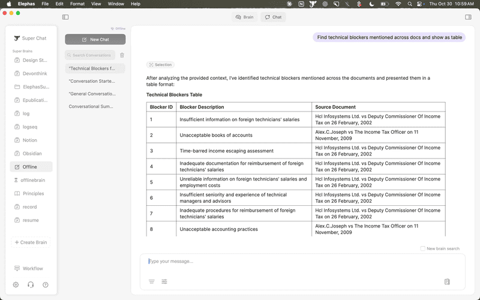Open the "Conversation Starte..." chat
Screen dimensions: 480x300
click(92, 81)
